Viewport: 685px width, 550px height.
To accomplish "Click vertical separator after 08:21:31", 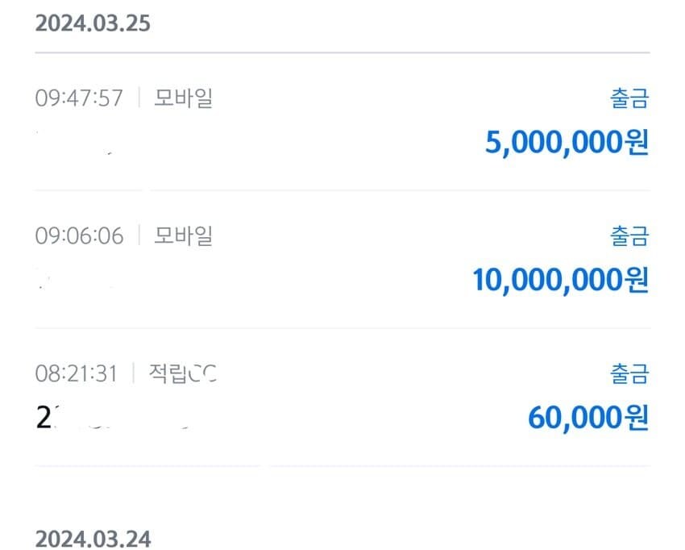I will pos(134,374).
